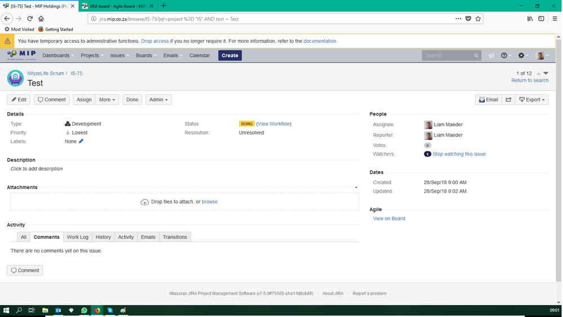Go to next issue with down arrow
The width and height of the screenshot is (563, 317).
(546, 73)
